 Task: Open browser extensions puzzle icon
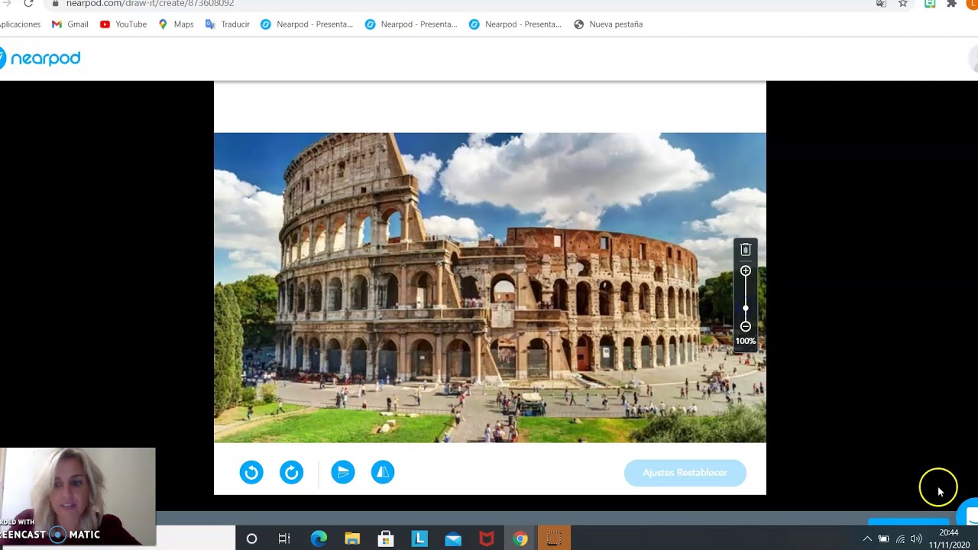951,4
